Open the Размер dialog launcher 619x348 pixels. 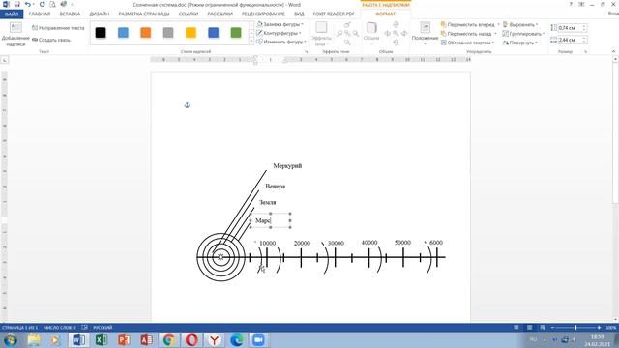pos(585,51)
